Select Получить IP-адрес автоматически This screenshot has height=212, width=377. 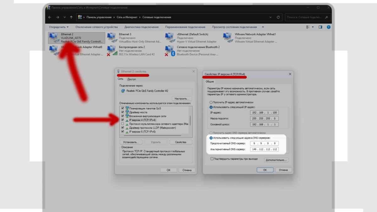211,102
